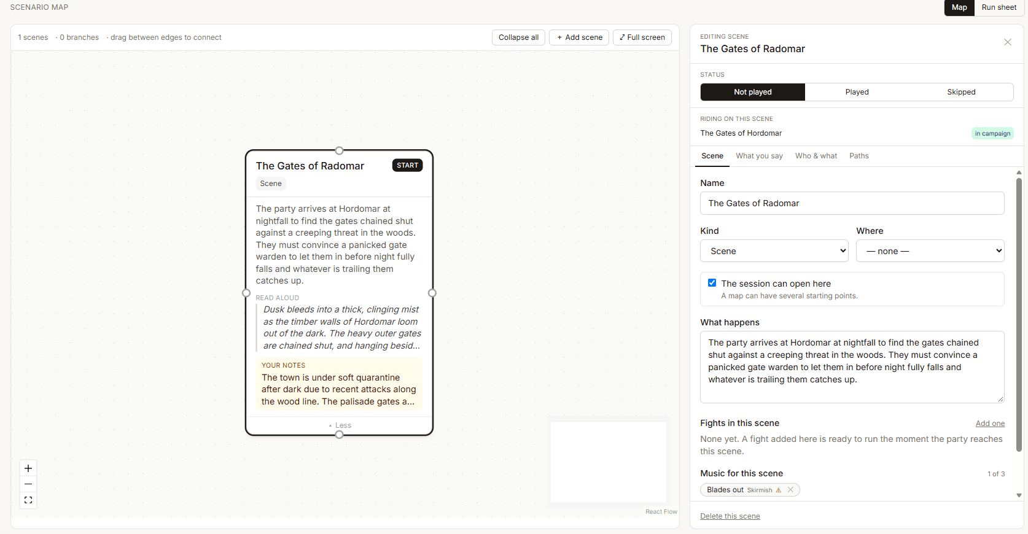Image resolution: width=1028 pixels, height=534 pixels.
Task: Click the warning icon on Blades out
Action: [779, 490]
